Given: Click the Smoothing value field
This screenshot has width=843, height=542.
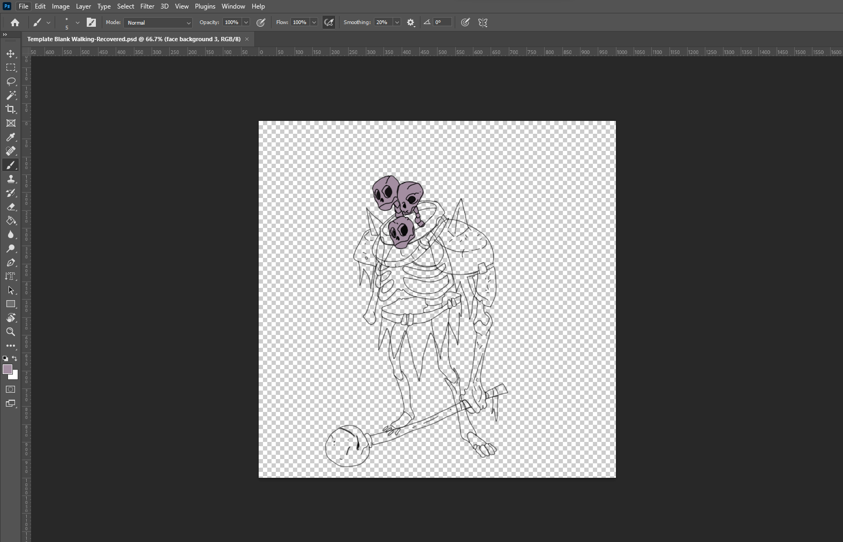Looking at the screenshot, I should 383,22.
